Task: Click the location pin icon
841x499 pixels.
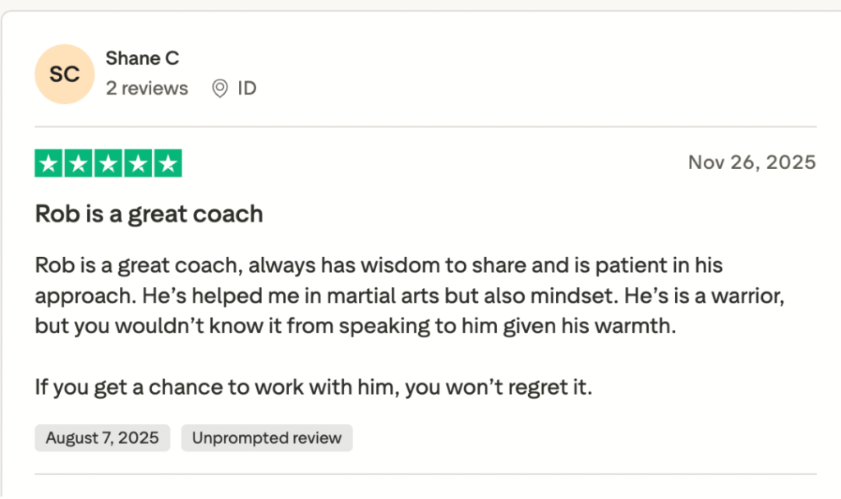Action: click(219, 89)
